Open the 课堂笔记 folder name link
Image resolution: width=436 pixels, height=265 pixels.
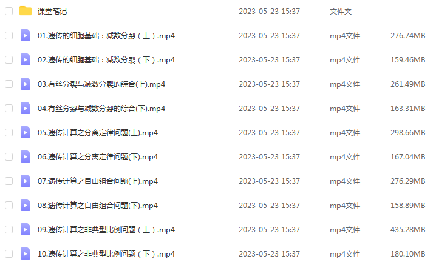click(x=52, y=12)
